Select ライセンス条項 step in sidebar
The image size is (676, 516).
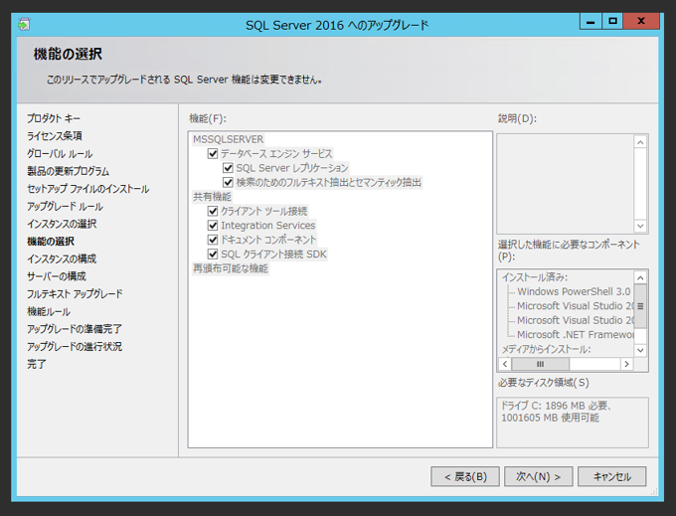(55, 136)
